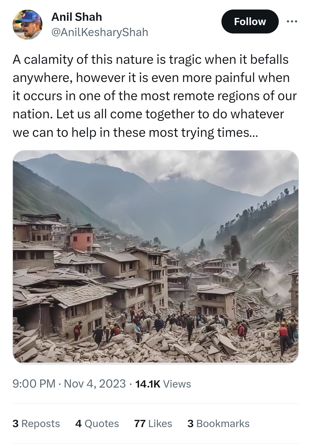This screenshot has width=311, height=447.
Task: Select the 9:00 PM timestamp
Action: pyautogui.click(x=34, y=384)
